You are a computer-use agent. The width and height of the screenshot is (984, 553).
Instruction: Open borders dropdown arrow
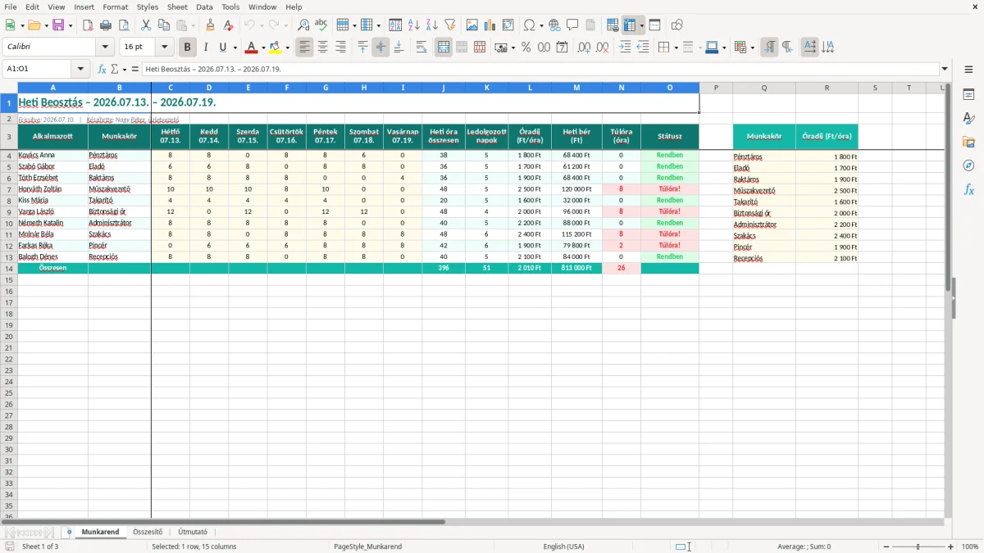coord(676,48)
